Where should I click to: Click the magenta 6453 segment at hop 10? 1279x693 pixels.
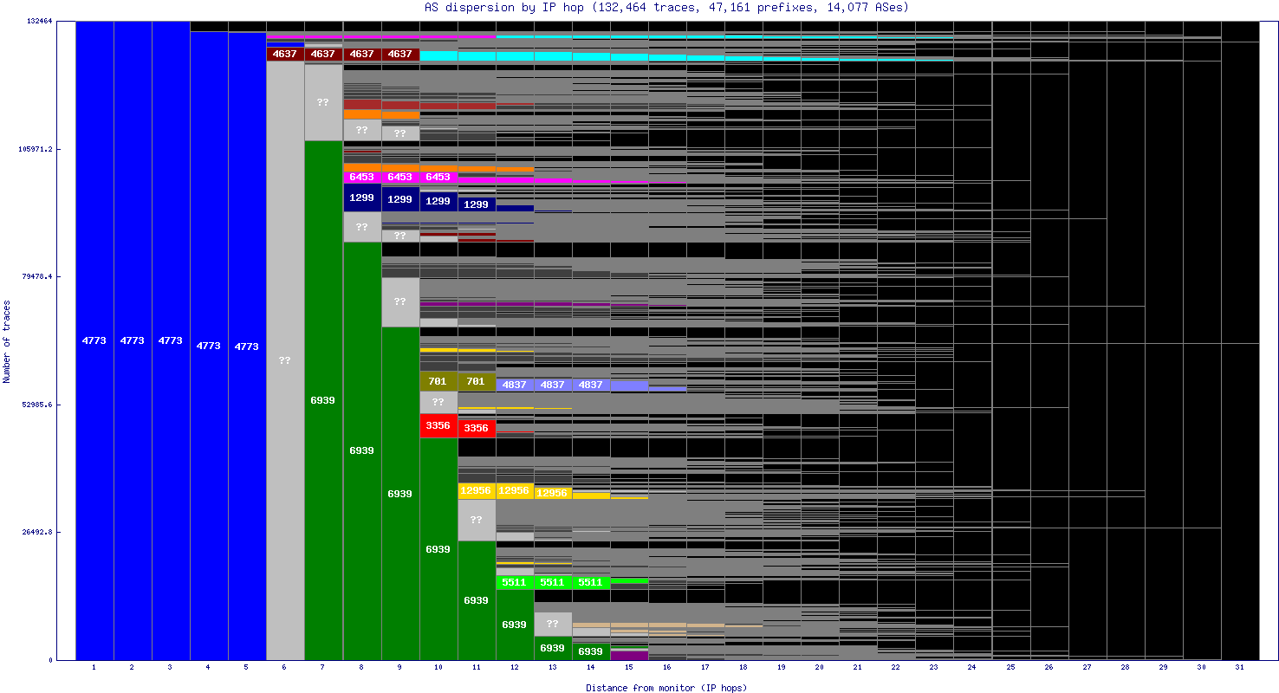[x=438, y=177]
